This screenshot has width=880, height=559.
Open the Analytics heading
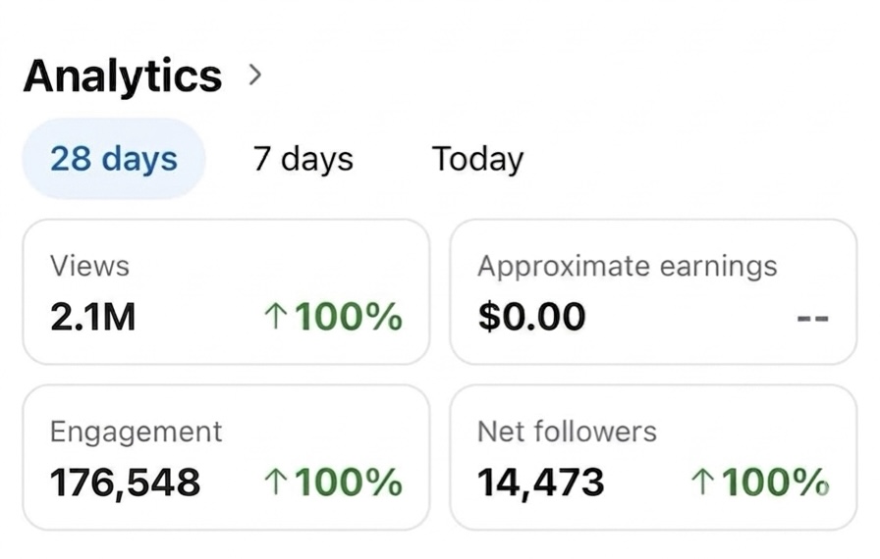(123, 76)
